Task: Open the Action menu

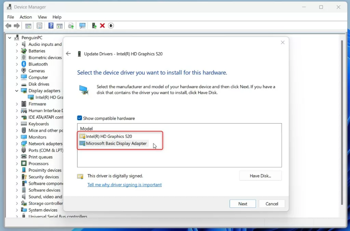Action: point(26,17)
